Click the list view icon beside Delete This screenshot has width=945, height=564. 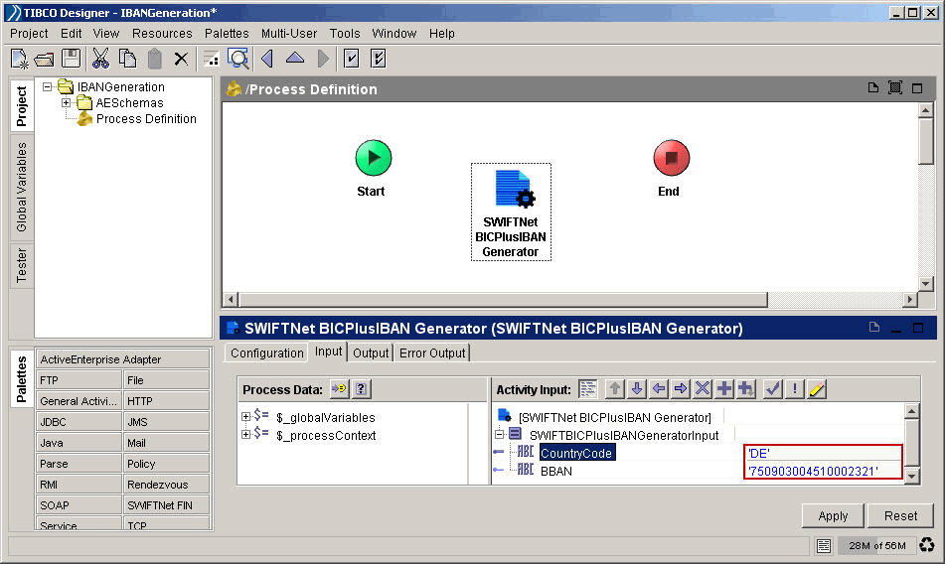[211, 59]
